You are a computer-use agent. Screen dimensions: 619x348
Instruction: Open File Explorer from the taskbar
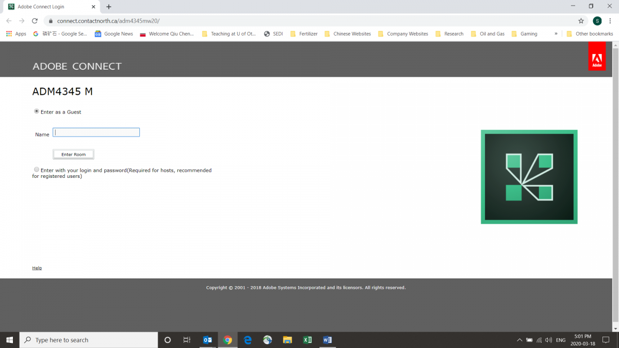287,340
